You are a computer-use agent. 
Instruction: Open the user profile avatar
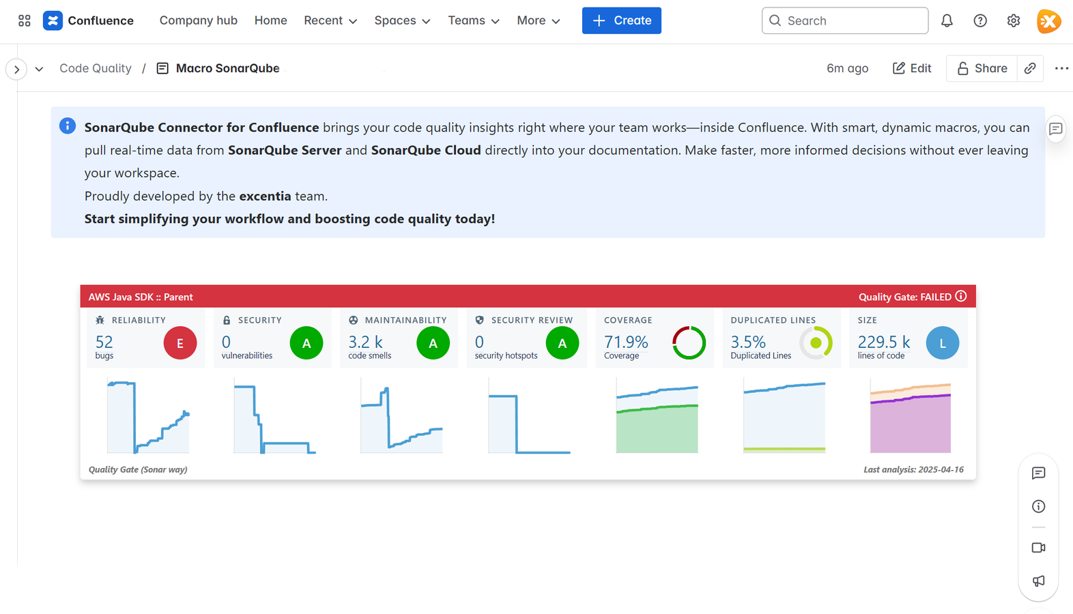click(1049, 21)
